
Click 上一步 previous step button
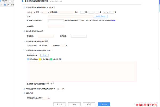59,104
